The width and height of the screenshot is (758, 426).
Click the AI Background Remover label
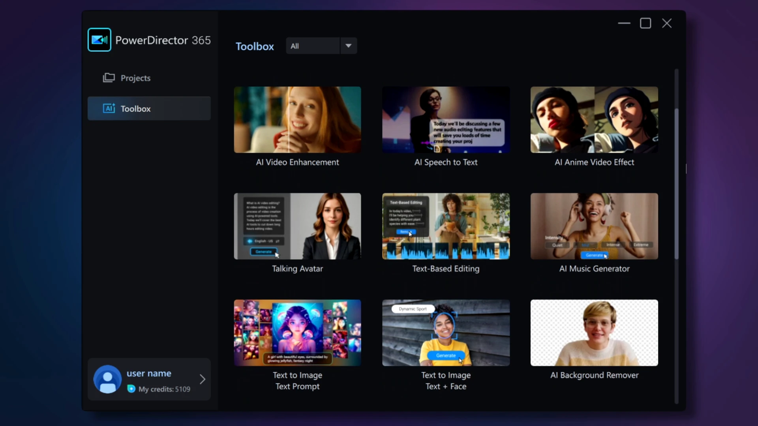(594, 375)
